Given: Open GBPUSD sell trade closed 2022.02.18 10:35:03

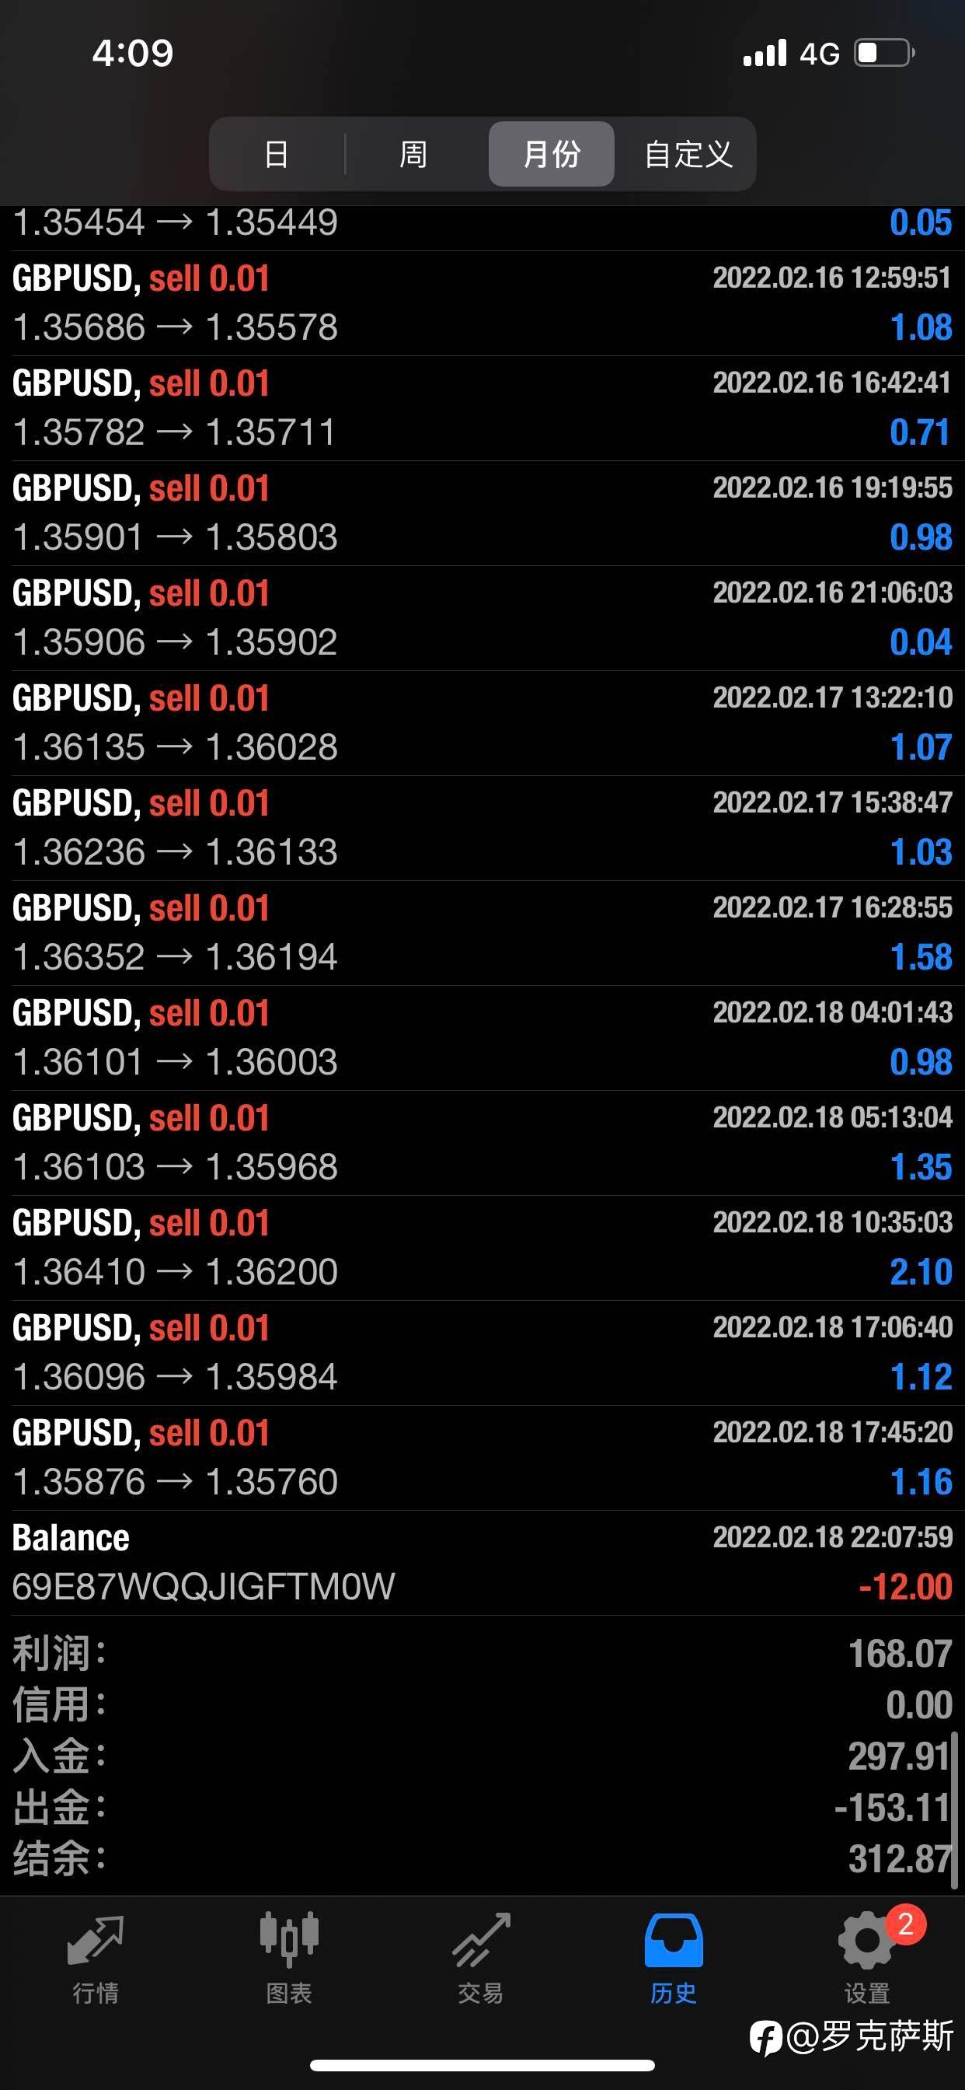Looking at the screenshot, I should coord(482,1248).
